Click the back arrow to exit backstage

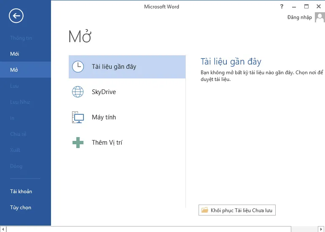[x=16, y=16]
